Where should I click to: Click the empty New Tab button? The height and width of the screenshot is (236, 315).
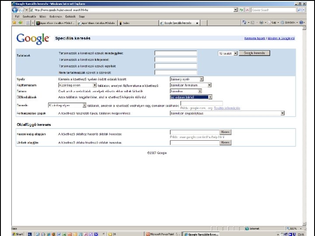[204, 23]
